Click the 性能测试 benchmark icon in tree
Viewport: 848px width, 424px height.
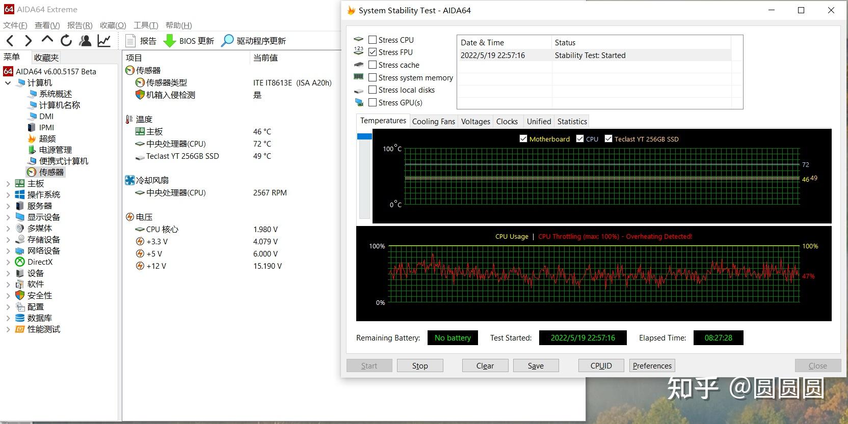coord(20,329)
